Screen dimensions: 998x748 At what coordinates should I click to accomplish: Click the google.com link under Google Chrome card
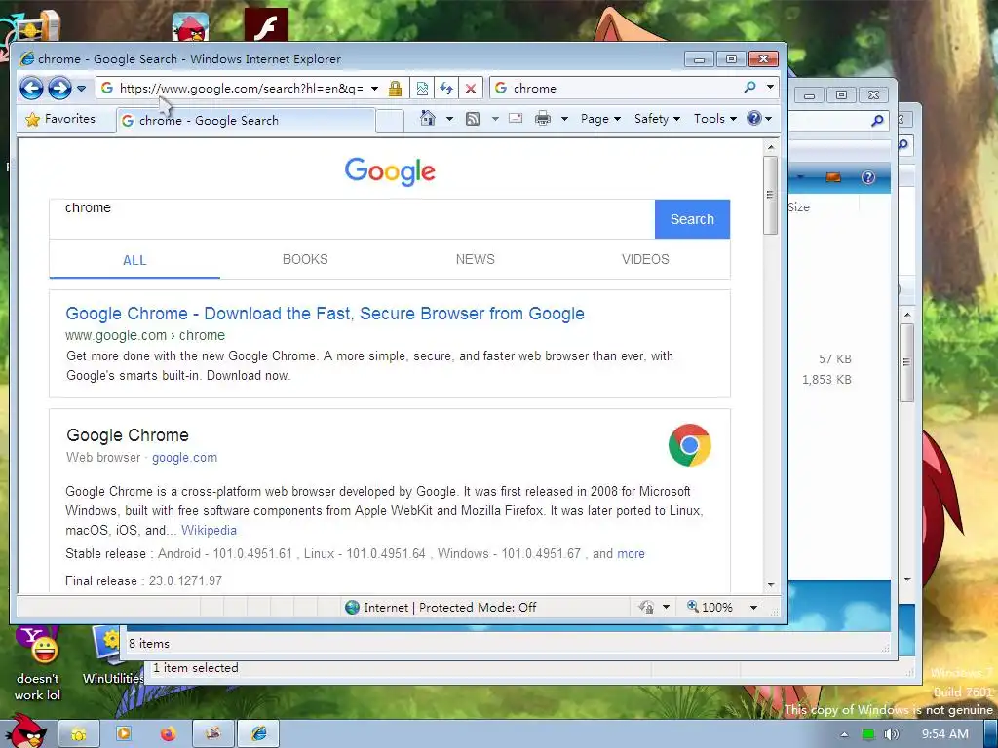184,458
